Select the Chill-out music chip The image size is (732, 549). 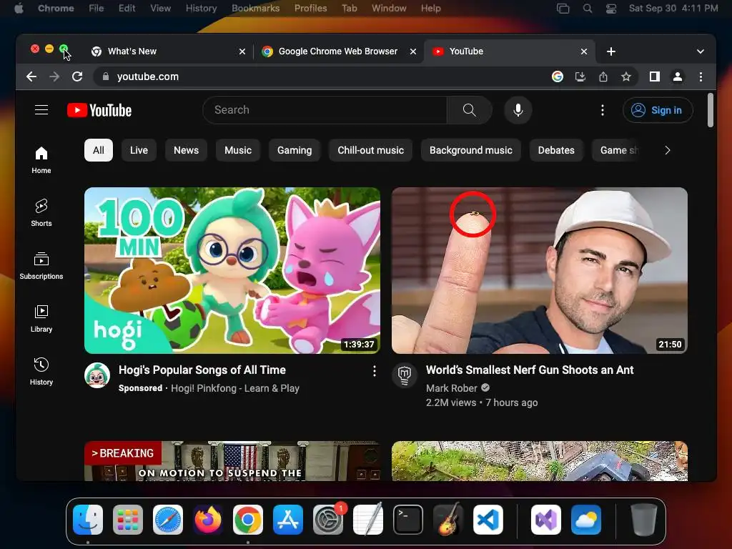[371, 150]
